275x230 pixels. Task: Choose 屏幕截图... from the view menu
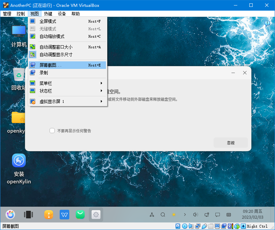[x=68, y=65]
